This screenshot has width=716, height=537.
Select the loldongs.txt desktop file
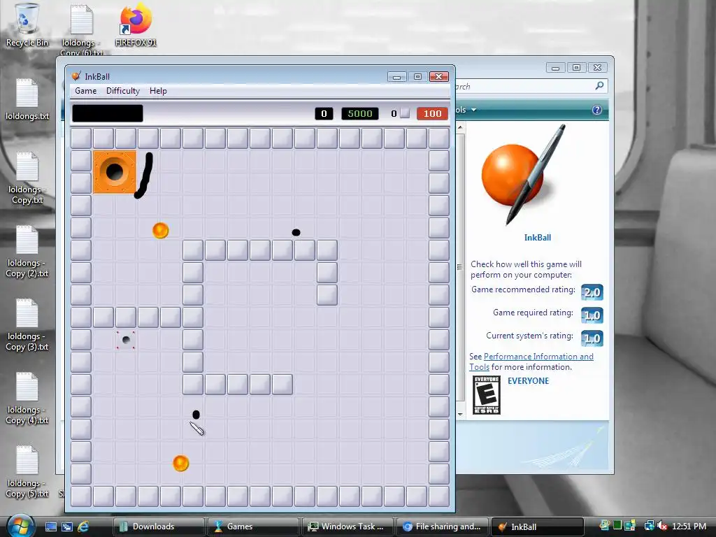pyautogui.click(x=27, y=99)
